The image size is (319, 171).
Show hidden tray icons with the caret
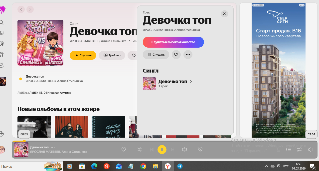click(267, 166)
